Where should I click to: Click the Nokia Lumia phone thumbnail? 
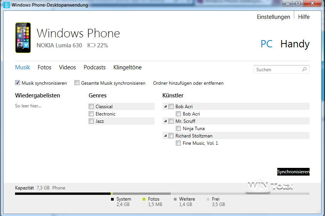[23, 38]
